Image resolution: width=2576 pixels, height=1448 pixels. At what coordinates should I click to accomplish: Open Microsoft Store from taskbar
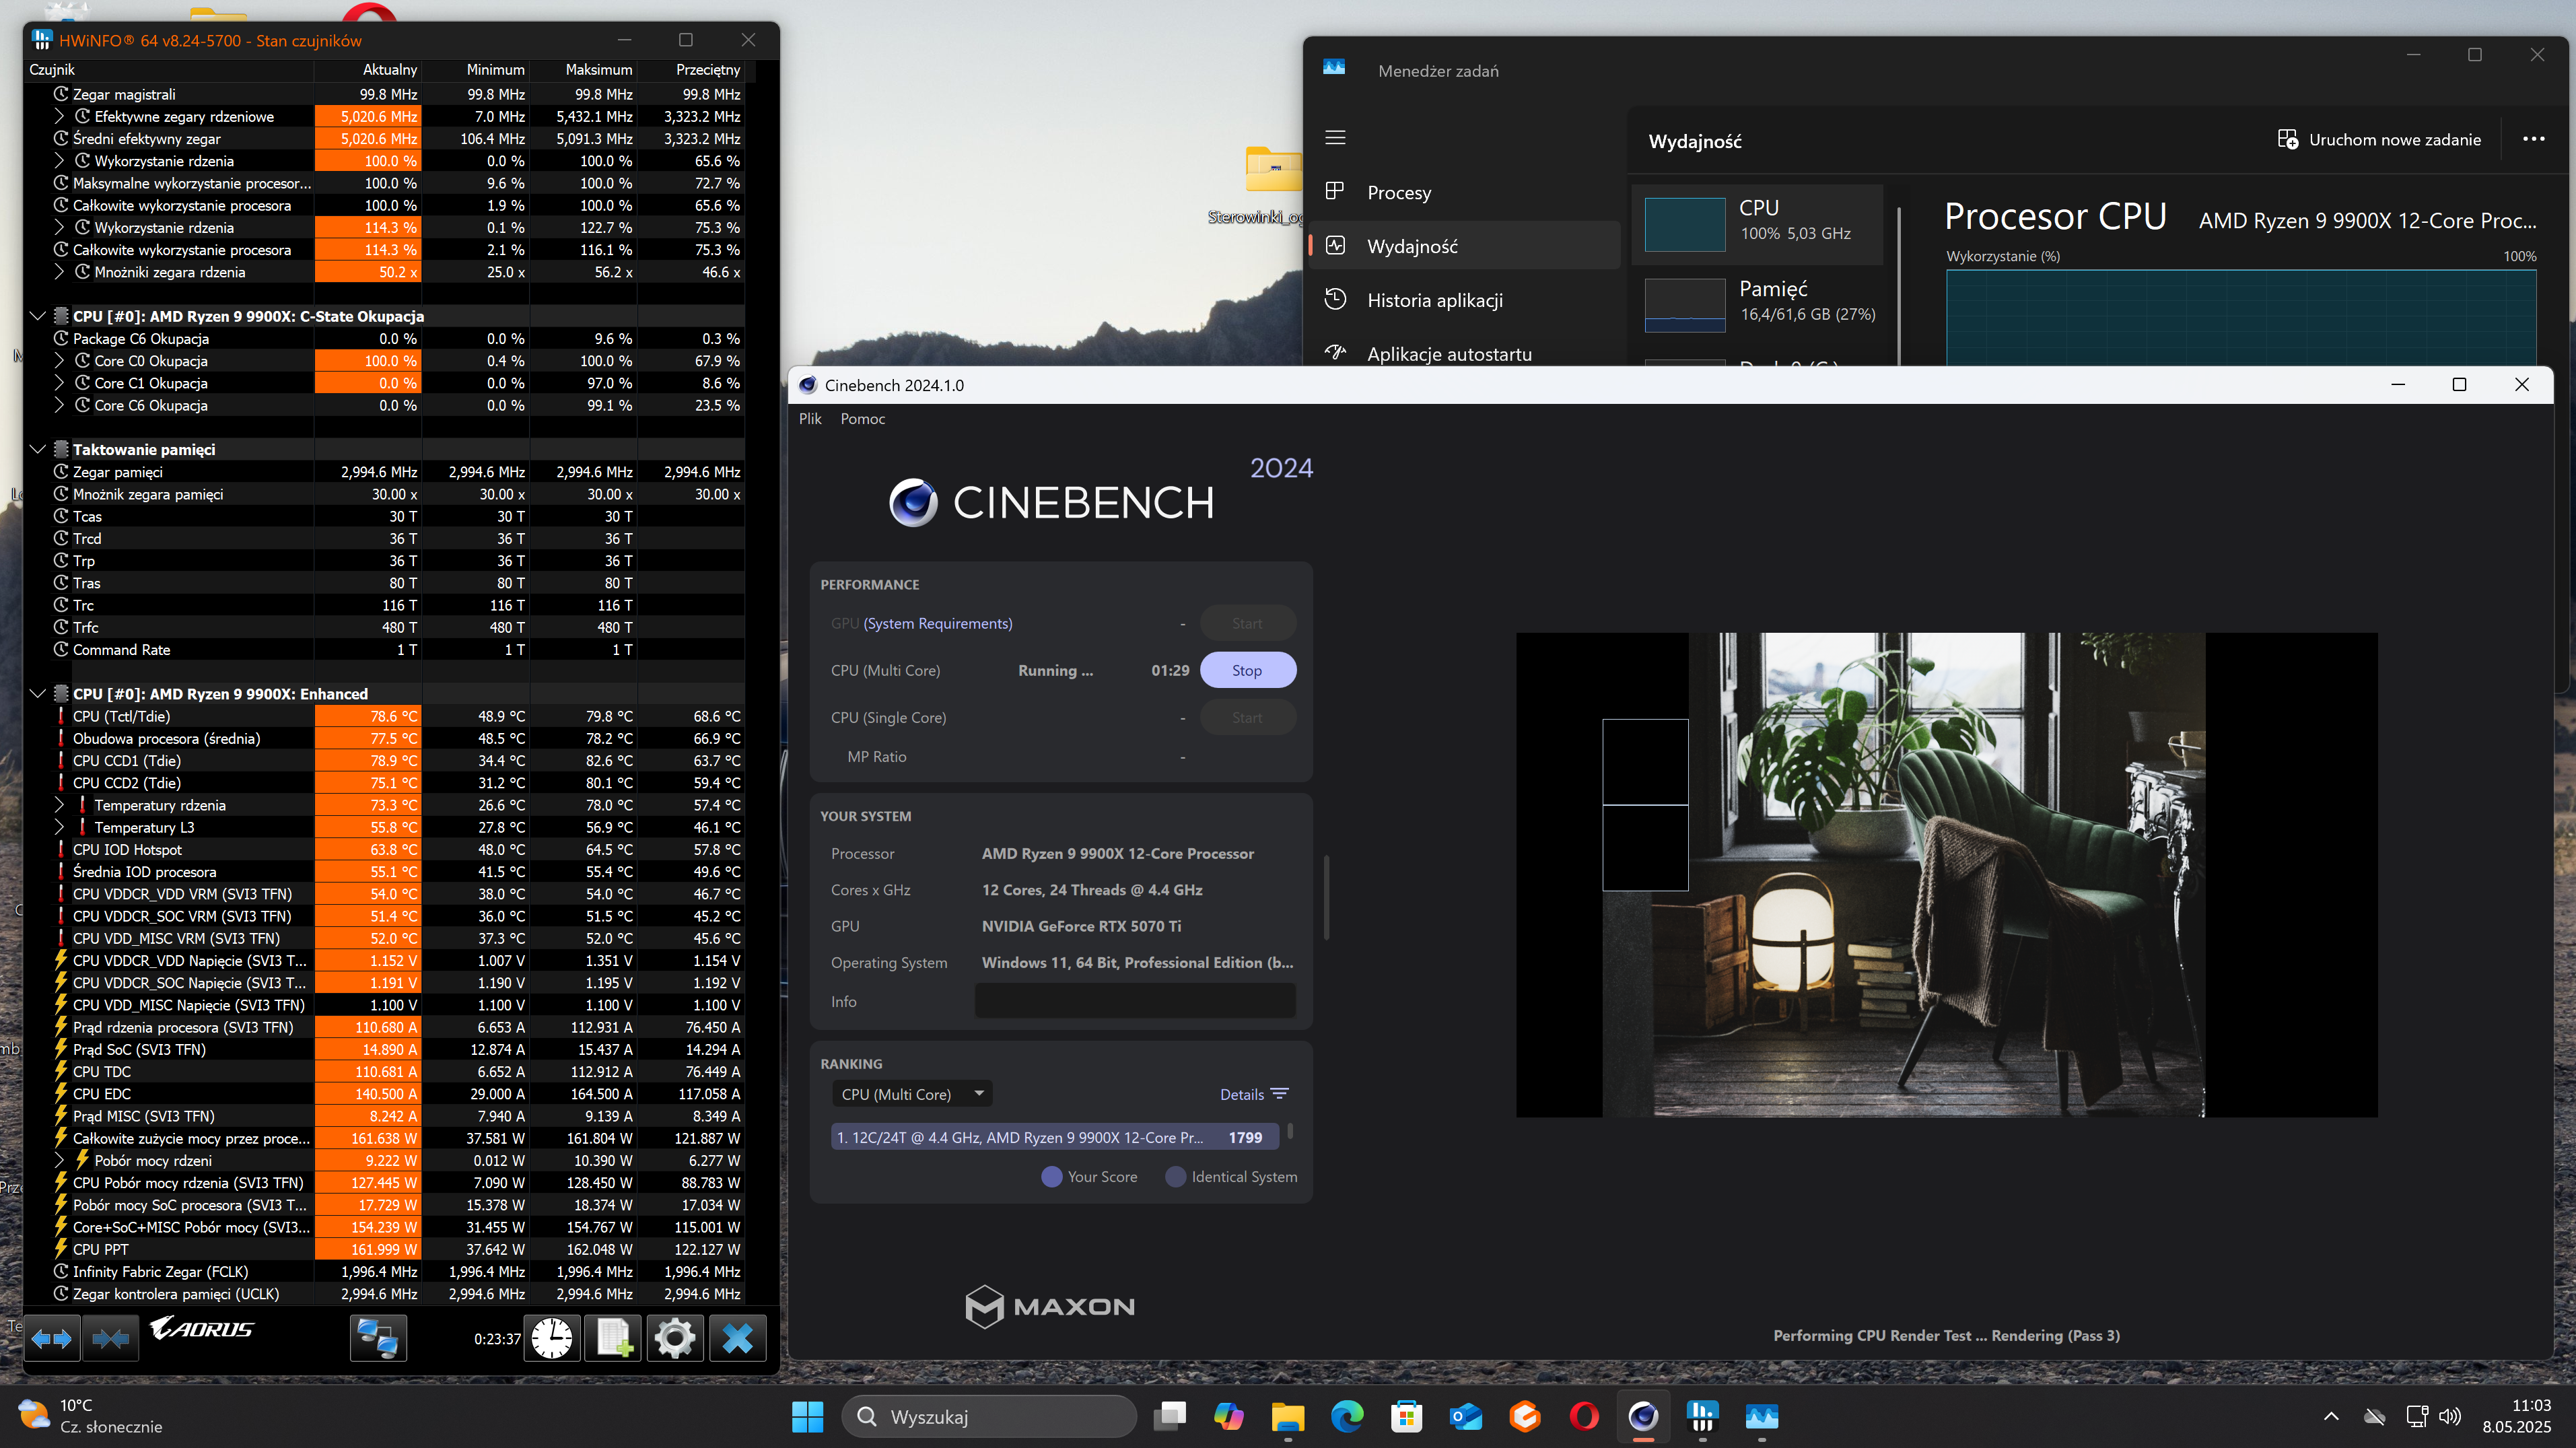(x=1406, y=1416)
